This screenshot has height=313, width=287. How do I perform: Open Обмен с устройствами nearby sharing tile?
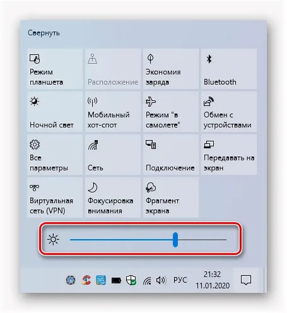pyautogui.click(x=229, y=112)
